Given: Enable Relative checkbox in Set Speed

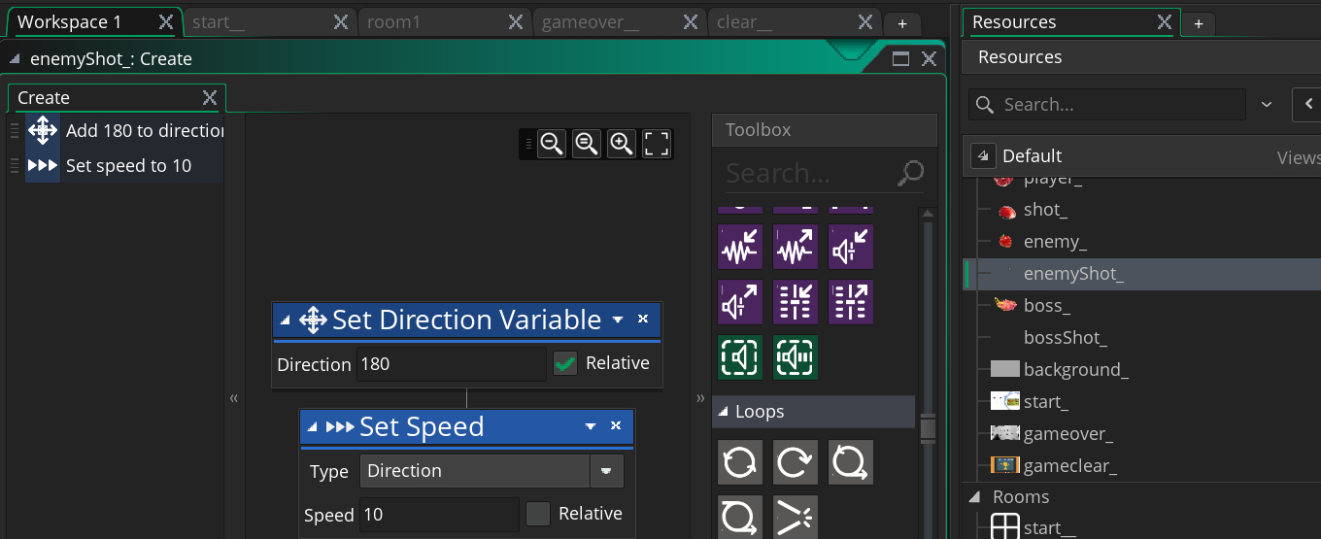Looking at the screenshot, I should (538, 514).
